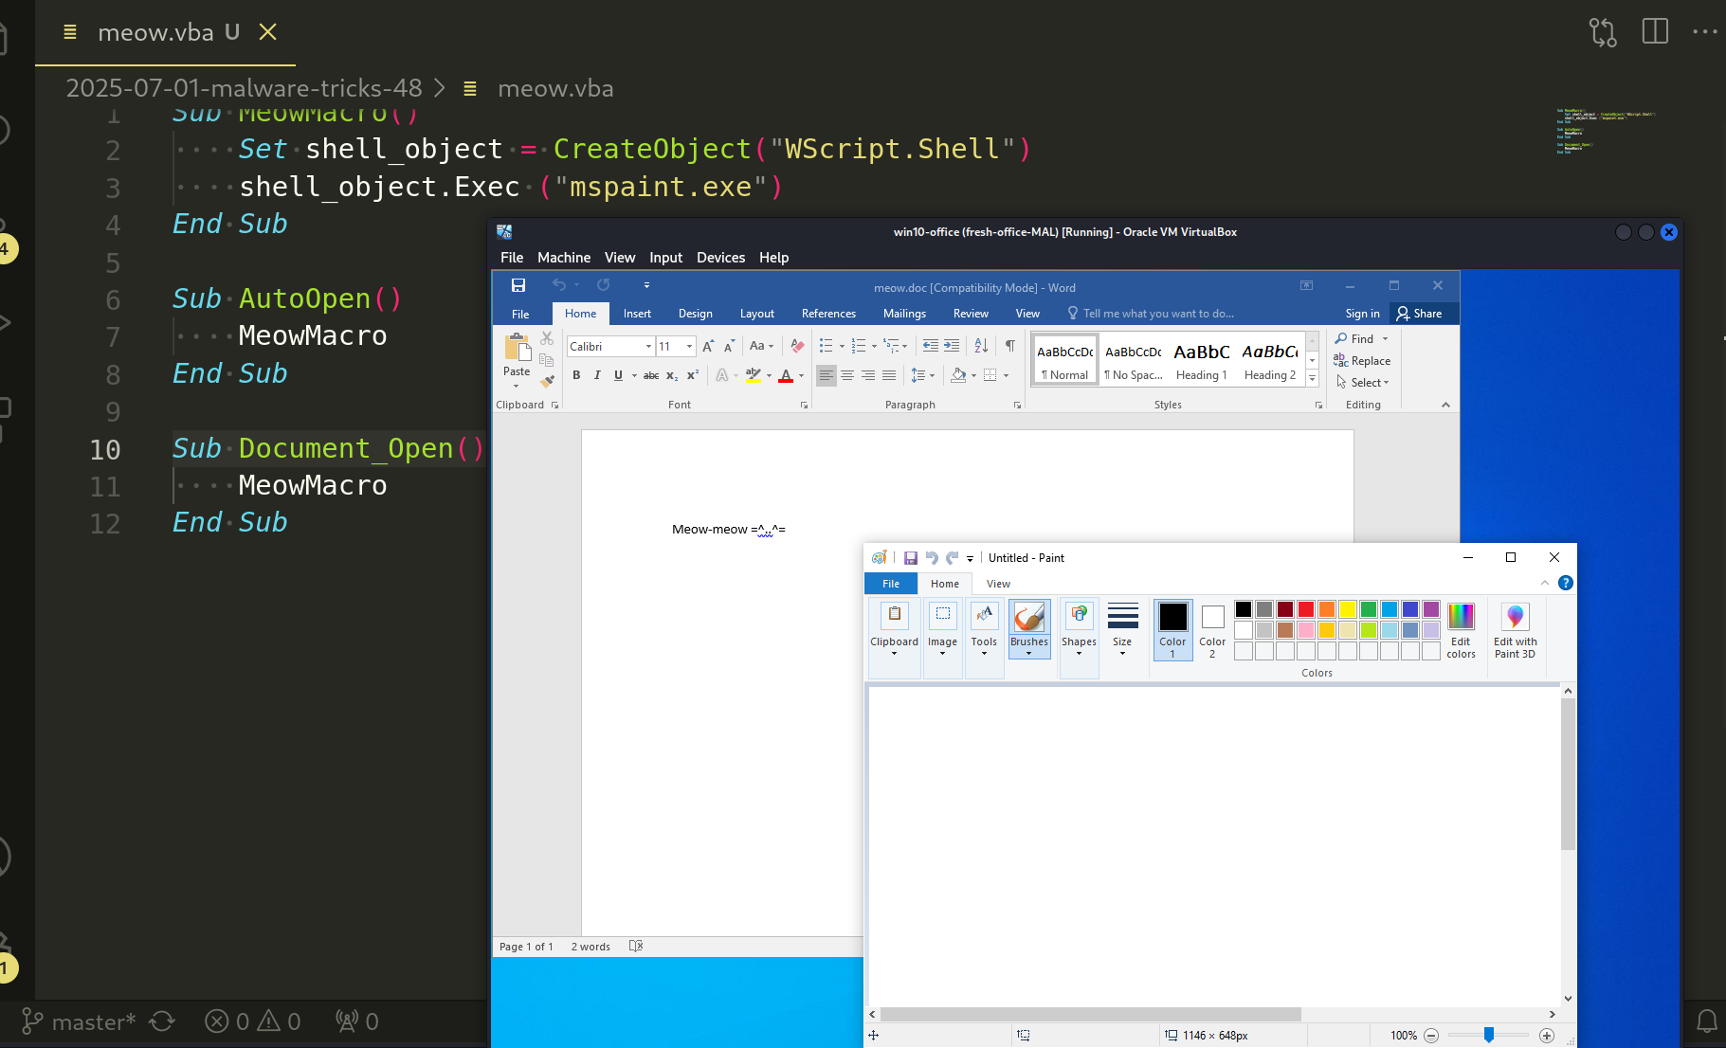Click Font Color icon in Word

(x=786, y=375)
